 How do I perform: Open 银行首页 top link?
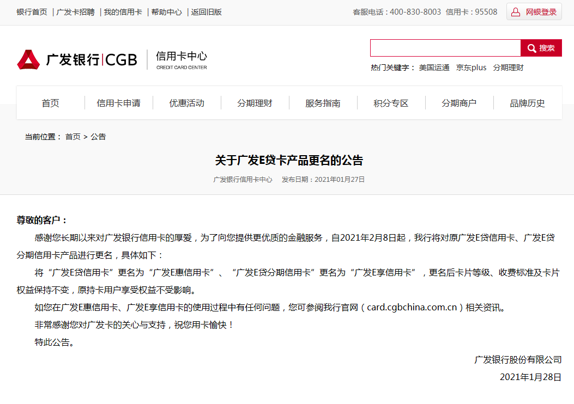pos(32,12)
